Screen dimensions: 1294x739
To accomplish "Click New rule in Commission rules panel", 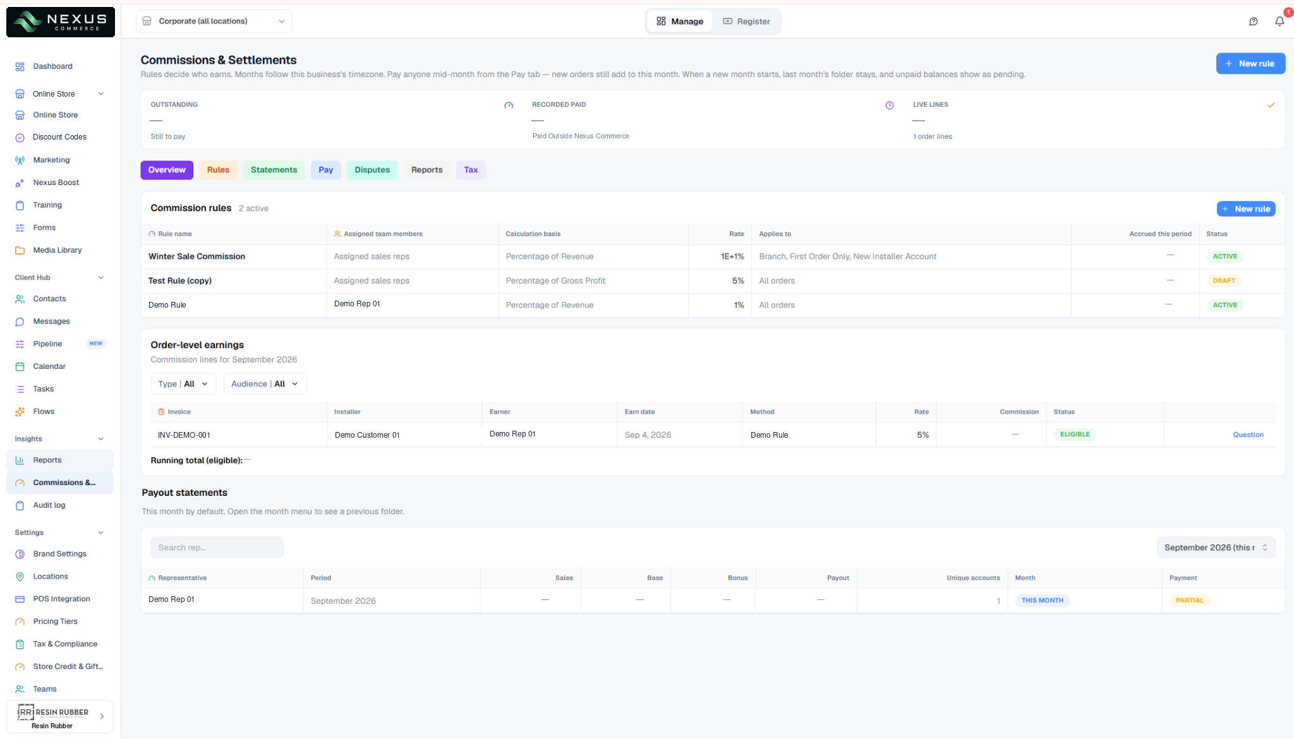I will point(1246,209).
